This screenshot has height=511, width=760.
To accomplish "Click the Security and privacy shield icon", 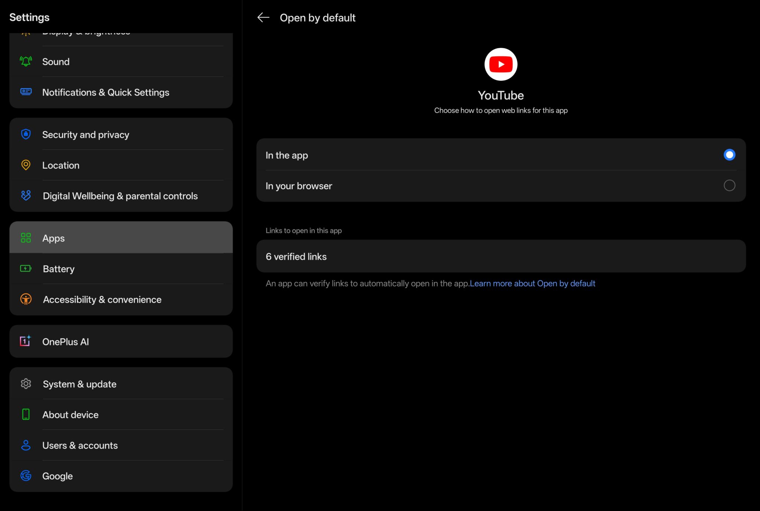I will pos(26,134).
